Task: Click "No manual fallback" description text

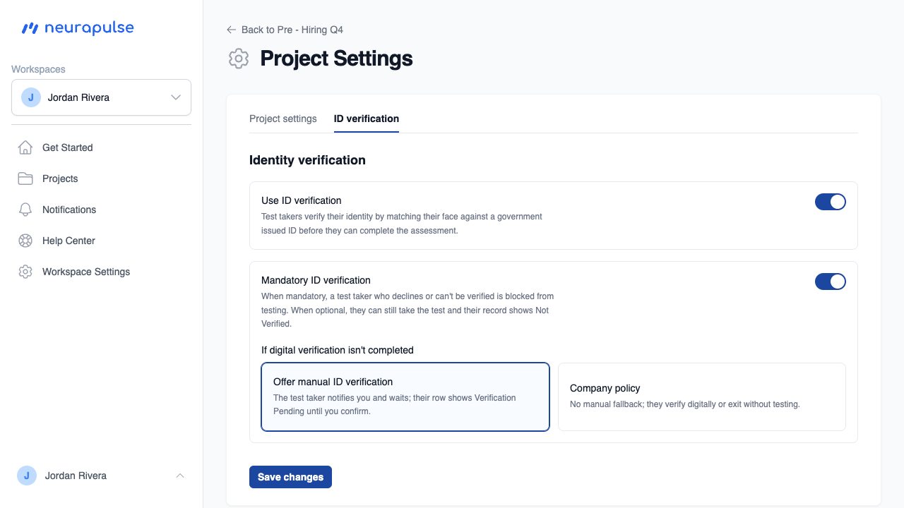Action: click(685, 404)
